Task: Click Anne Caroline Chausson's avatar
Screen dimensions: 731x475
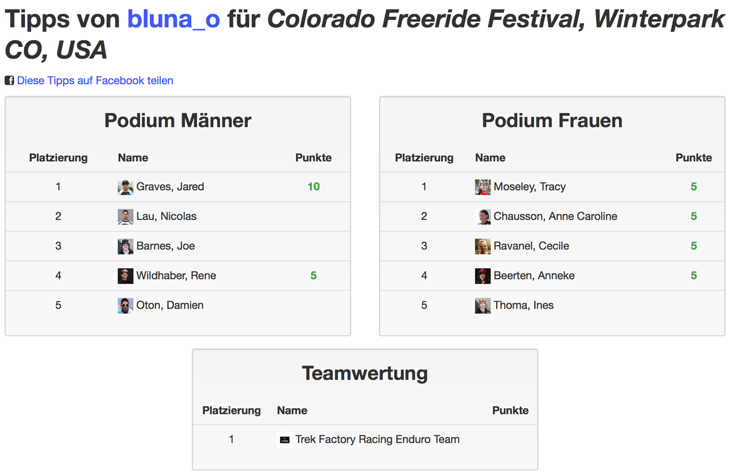Action: [482, 217]
